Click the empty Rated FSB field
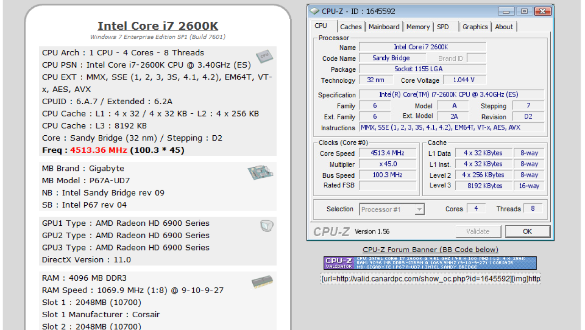 tap(388, 186)
